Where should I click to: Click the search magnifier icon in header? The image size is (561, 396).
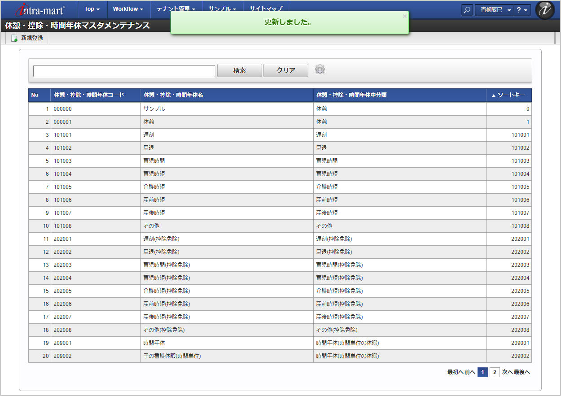(x=467, y=10)
